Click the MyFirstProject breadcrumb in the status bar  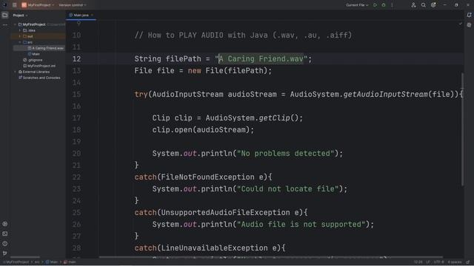16,262
